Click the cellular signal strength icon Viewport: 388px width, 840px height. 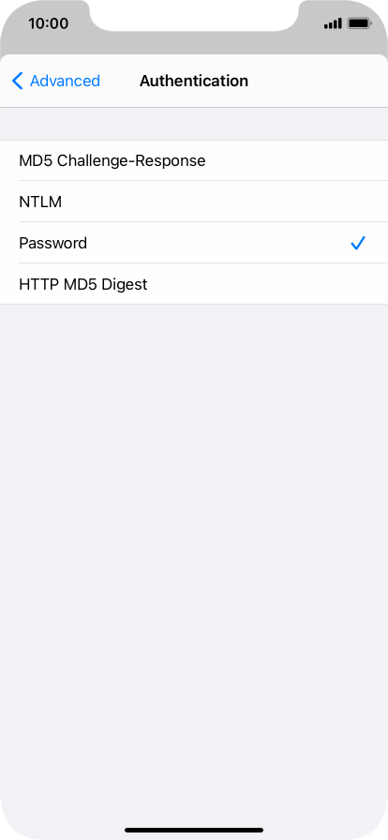(333, 23)
